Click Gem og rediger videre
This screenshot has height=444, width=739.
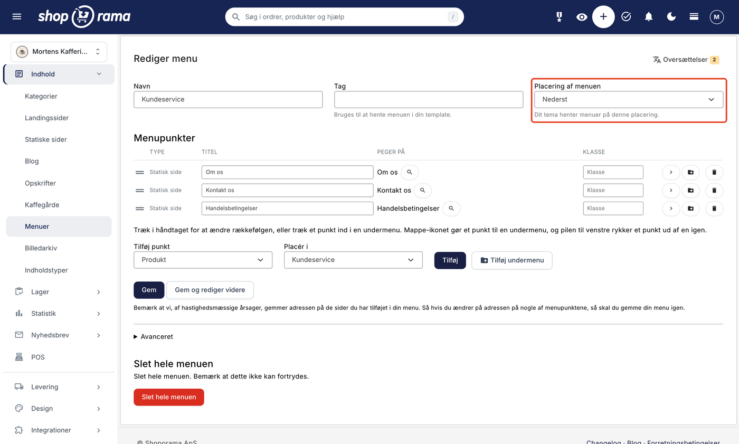[210, 290]
